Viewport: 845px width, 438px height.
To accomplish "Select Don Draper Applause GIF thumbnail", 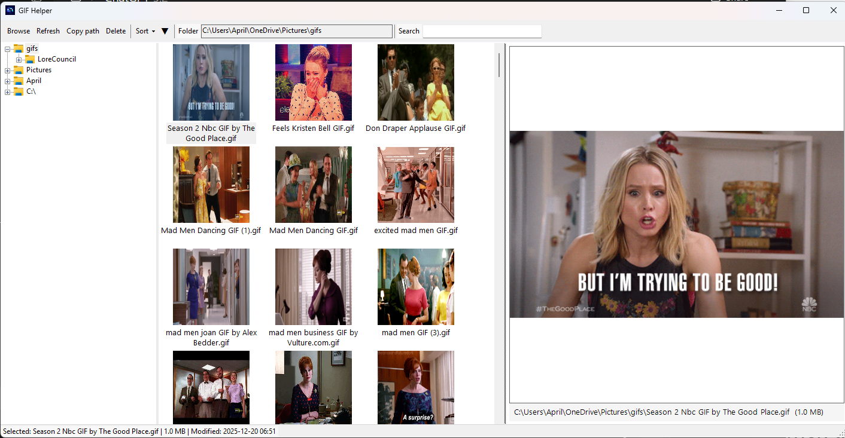I will coord(416,82).
